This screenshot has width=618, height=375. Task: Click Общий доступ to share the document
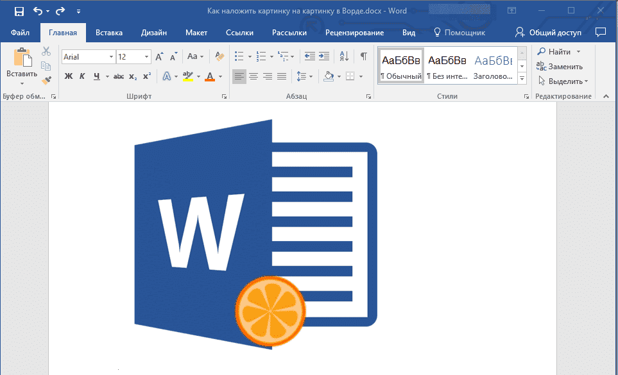tap(556, 31)
